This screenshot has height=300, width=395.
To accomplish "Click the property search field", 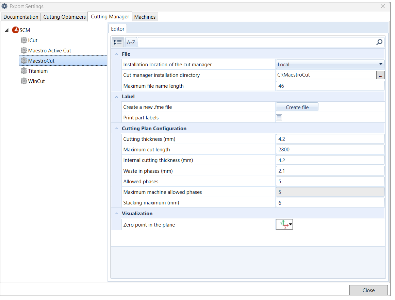I will pos(257,42).
